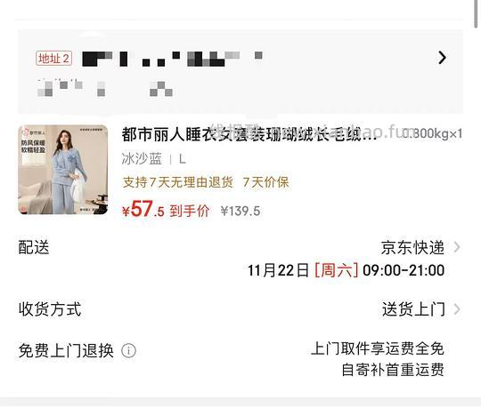Screen dimensions: 481x408
Task: Open the address selection chevron arrow
Action: [x=442, y=58]
